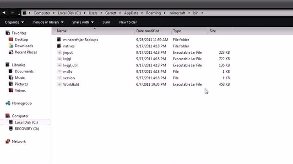Select the WorldEdit file name
The image size is (293, 164).
click(x=71, y=84)
